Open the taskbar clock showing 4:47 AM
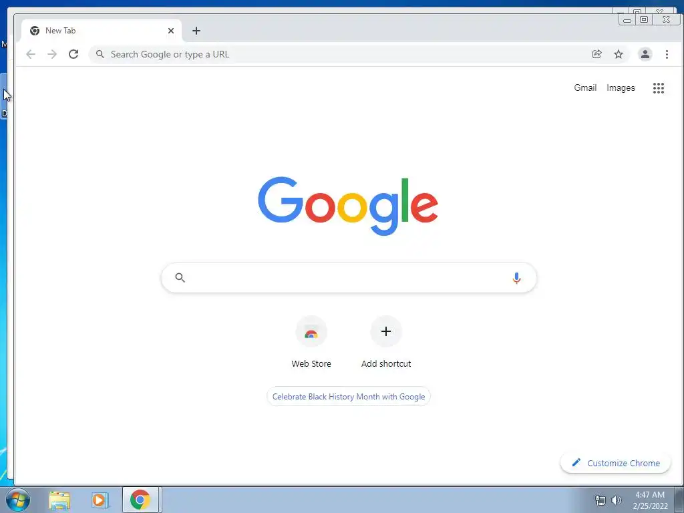The width and height of the screenshot is (684, 513). [651, 500]
